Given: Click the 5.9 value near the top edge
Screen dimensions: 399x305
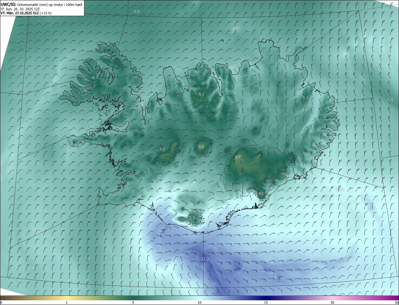Looking at the screenshot, I should [137, 12].
